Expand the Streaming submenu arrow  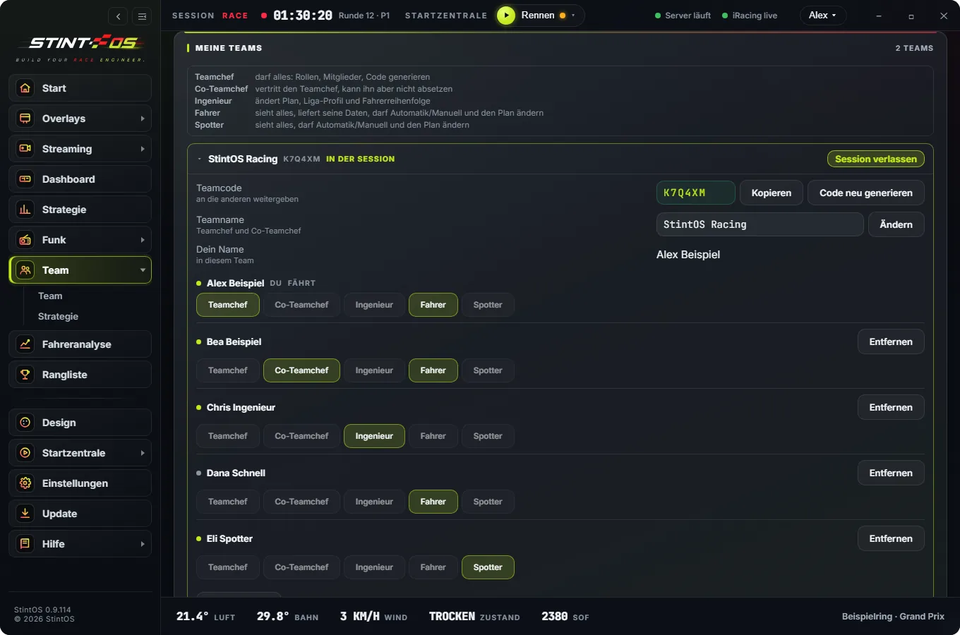click(x=143, y=149)
